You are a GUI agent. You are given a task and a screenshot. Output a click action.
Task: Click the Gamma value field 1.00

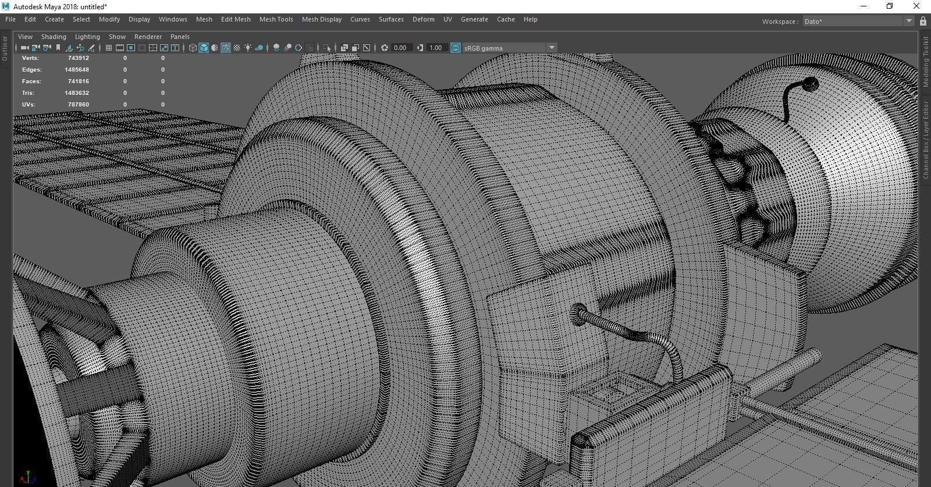436,48
